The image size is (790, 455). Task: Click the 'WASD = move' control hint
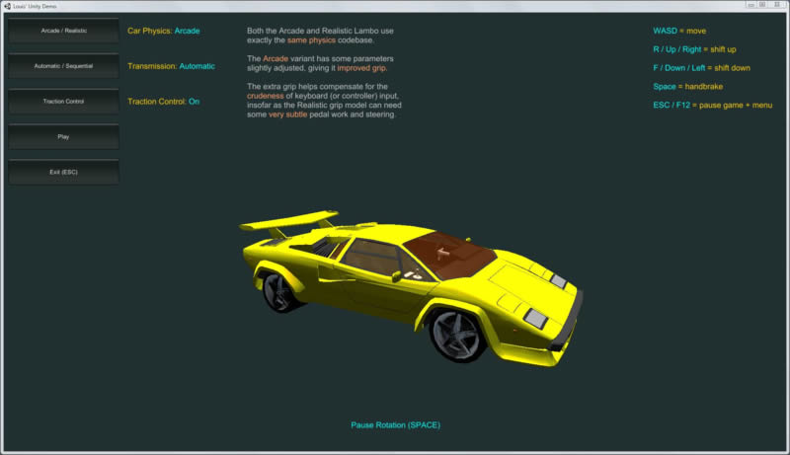pyautogui.click(x=679, y=31)
